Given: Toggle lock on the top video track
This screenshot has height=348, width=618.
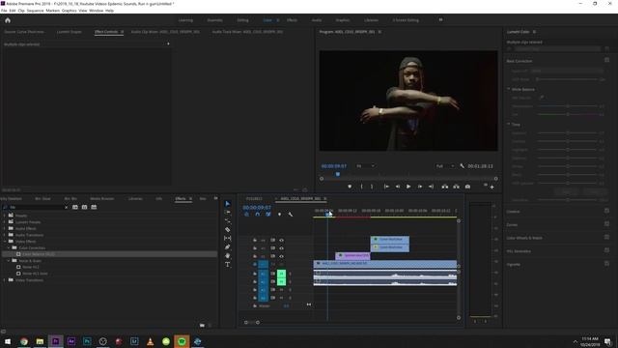Looking at the screenshot, I should (255, 241).
